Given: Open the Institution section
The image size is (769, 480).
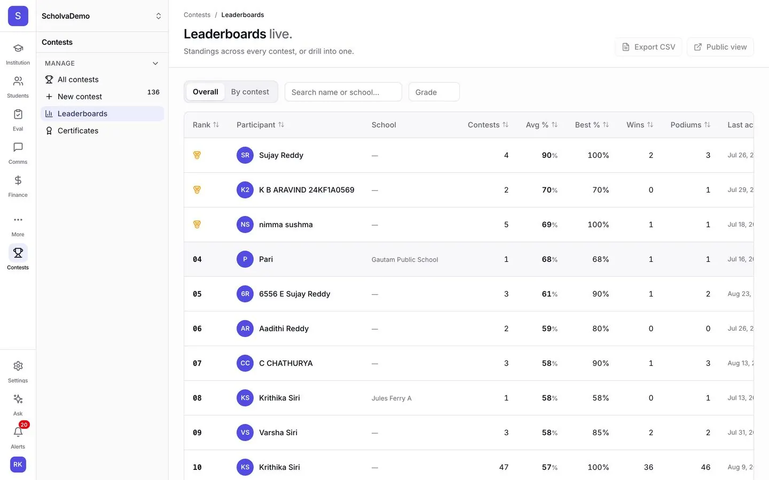Looking at the screenshot, I should tap(18, 54).
